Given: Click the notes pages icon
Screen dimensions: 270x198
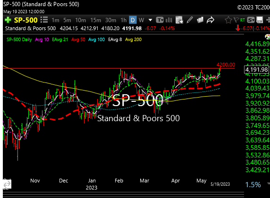Looking at the screenshot, I should click(200, 20).
